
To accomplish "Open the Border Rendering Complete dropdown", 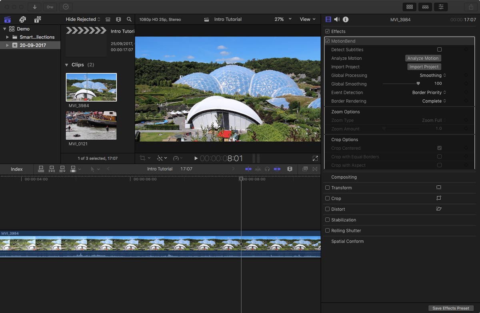I will pyautogui.click(x=434, y=101).
